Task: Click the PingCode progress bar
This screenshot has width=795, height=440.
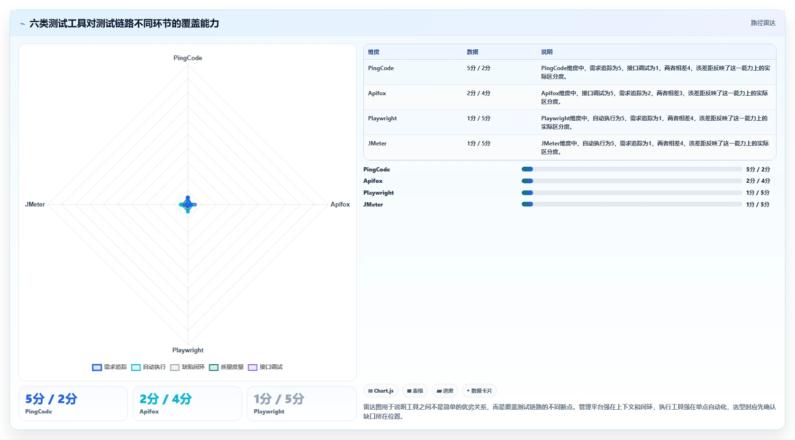Action: click(x=632, y=169)
